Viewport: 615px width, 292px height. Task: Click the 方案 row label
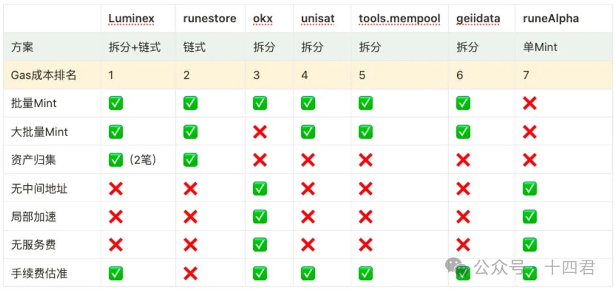tap(22, 47)
